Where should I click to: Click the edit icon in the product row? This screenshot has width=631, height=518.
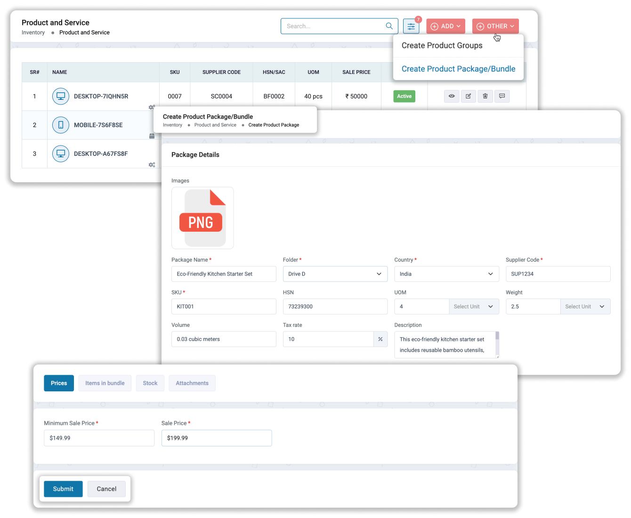click(x=468, y=96)
